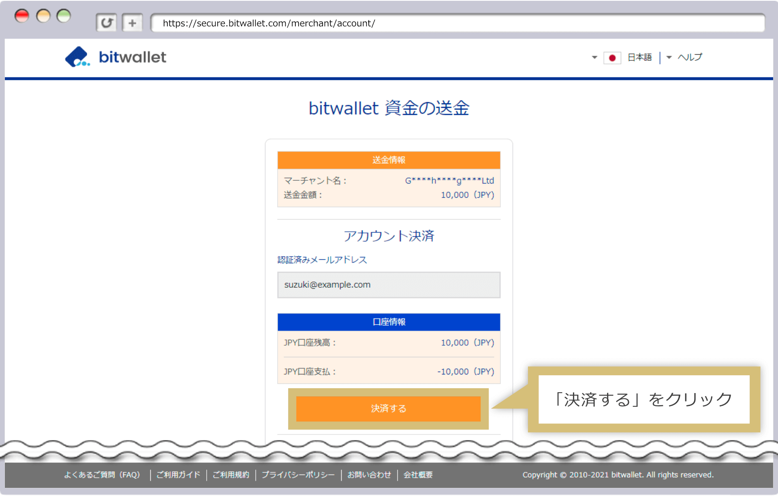This screenshot has height=496, width=778.
Task: Open ご利用ガイド footer link
Action: point(178,475)
